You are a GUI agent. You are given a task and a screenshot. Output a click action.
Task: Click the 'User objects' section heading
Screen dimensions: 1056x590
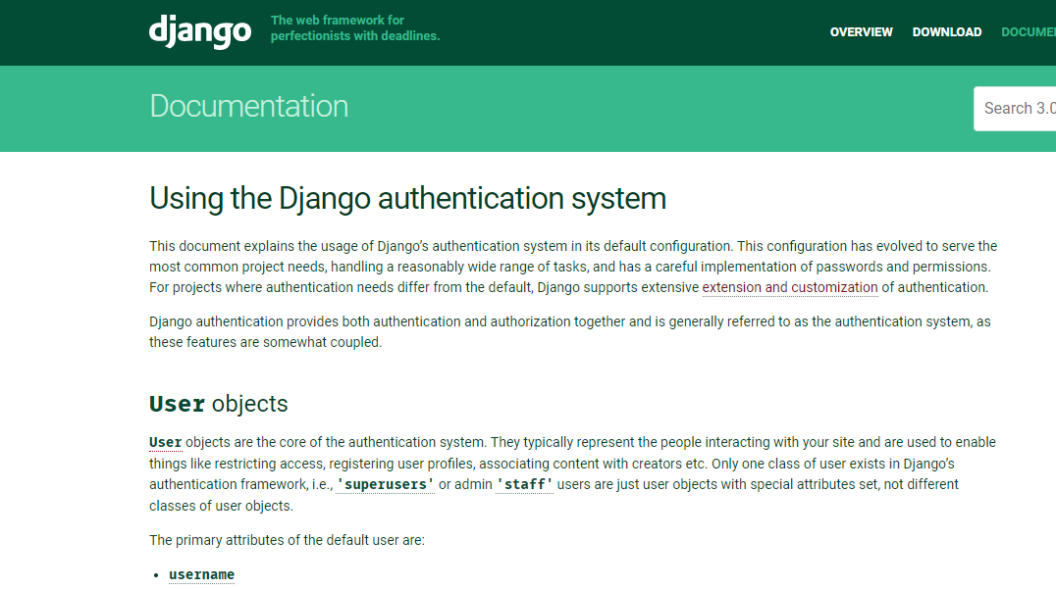coord(218,403)
